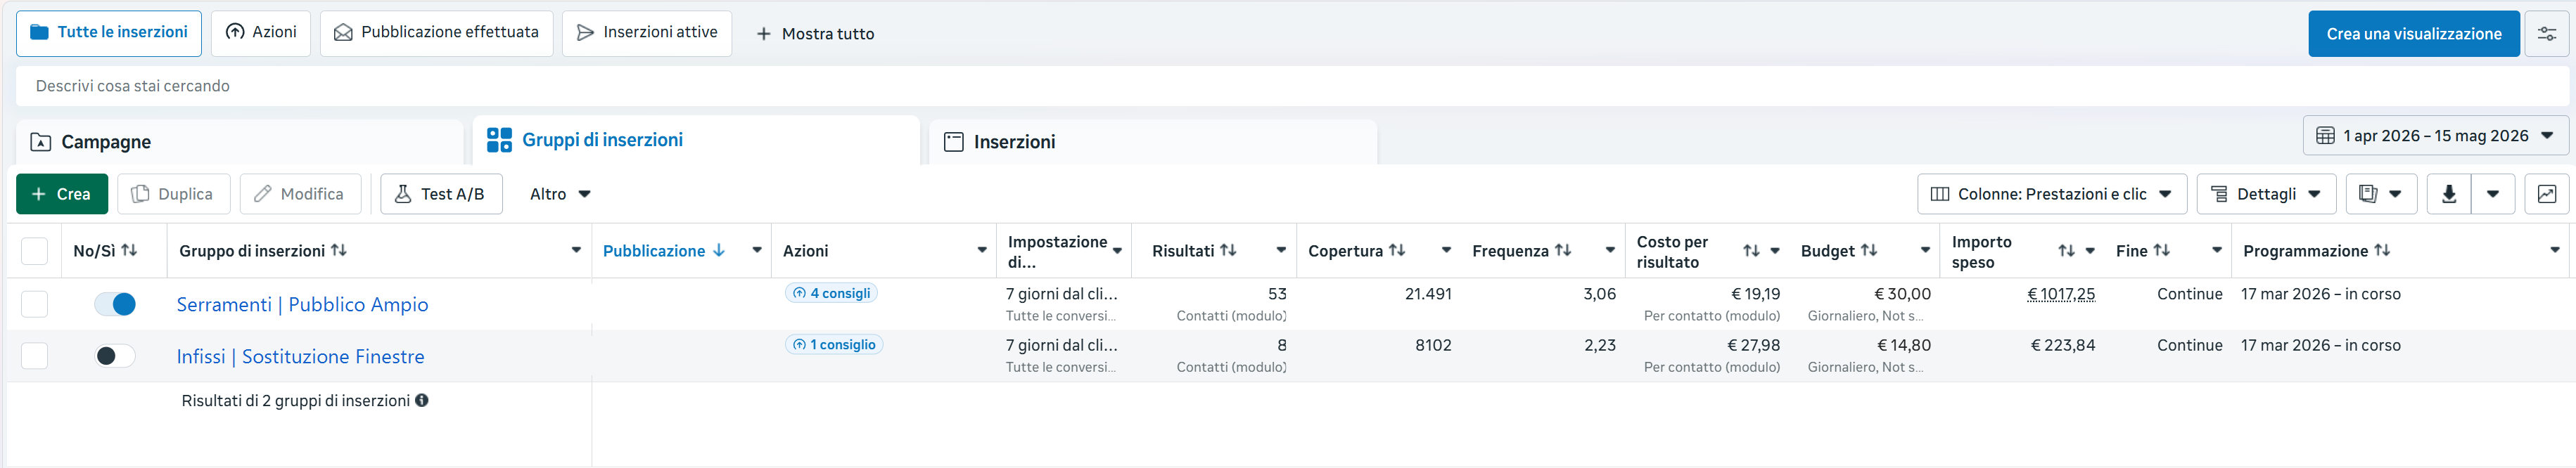The width and height of the screenshot is (2576, 468).
Task: Open the view settings sliders icon
Action: [2546, 34]
